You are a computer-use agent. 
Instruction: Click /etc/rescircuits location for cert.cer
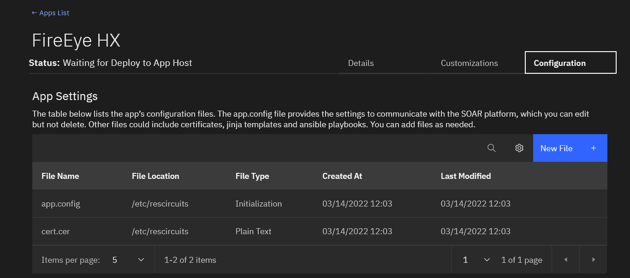coord(160,231)
